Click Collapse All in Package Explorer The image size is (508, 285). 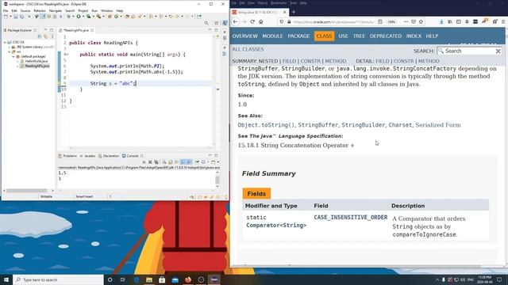pyautogui.click(x=40, y=36)
